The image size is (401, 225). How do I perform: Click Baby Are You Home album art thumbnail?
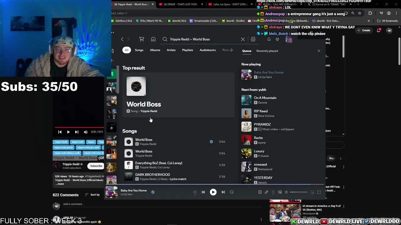tap(111, 192)
